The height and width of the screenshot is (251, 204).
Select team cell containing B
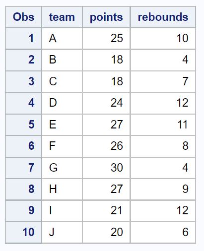tap(62, 60)
